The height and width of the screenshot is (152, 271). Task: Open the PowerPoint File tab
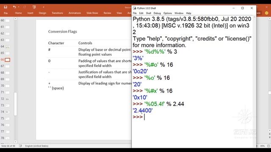click(6, 13)
